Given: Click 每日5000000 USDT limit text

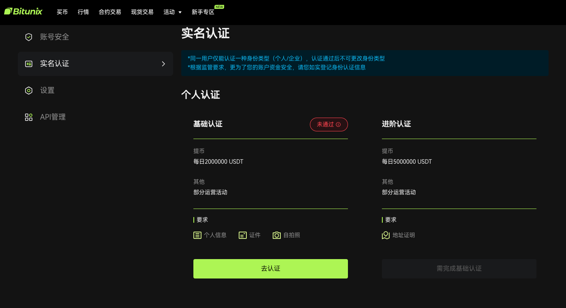Looking at the screenshot, I should [407, 162].
